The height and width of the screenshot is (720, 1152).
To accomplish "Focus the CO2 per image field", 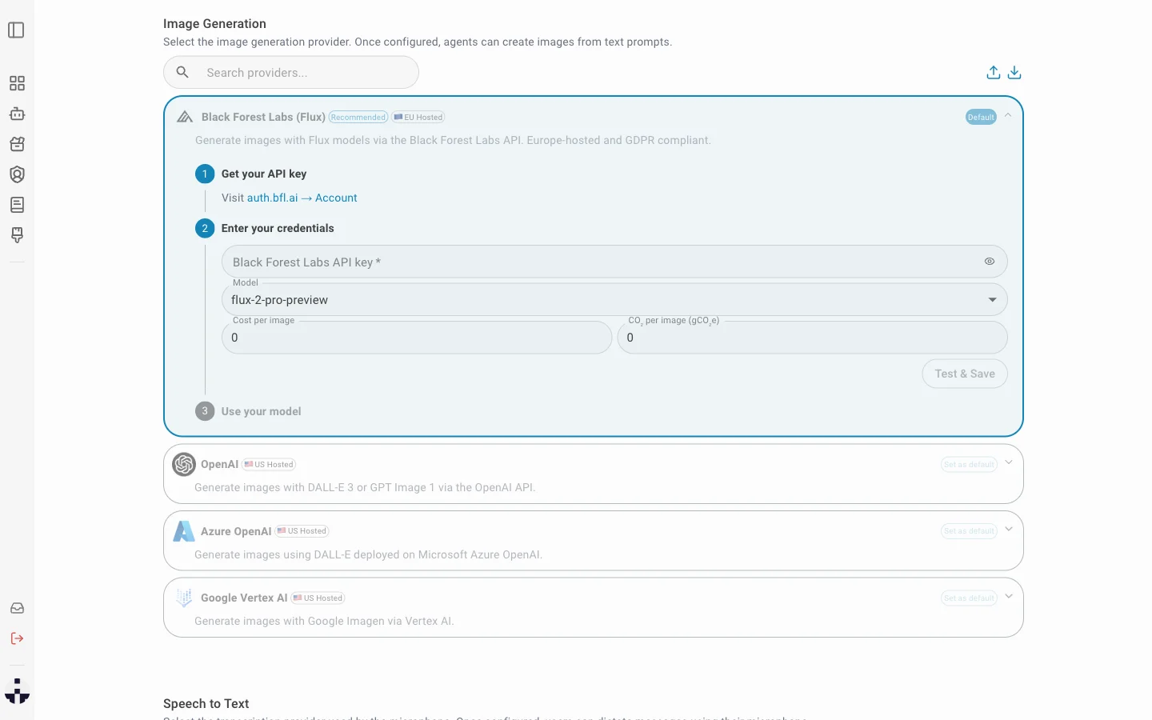I will pyautogui.click(x=812, y=338).
